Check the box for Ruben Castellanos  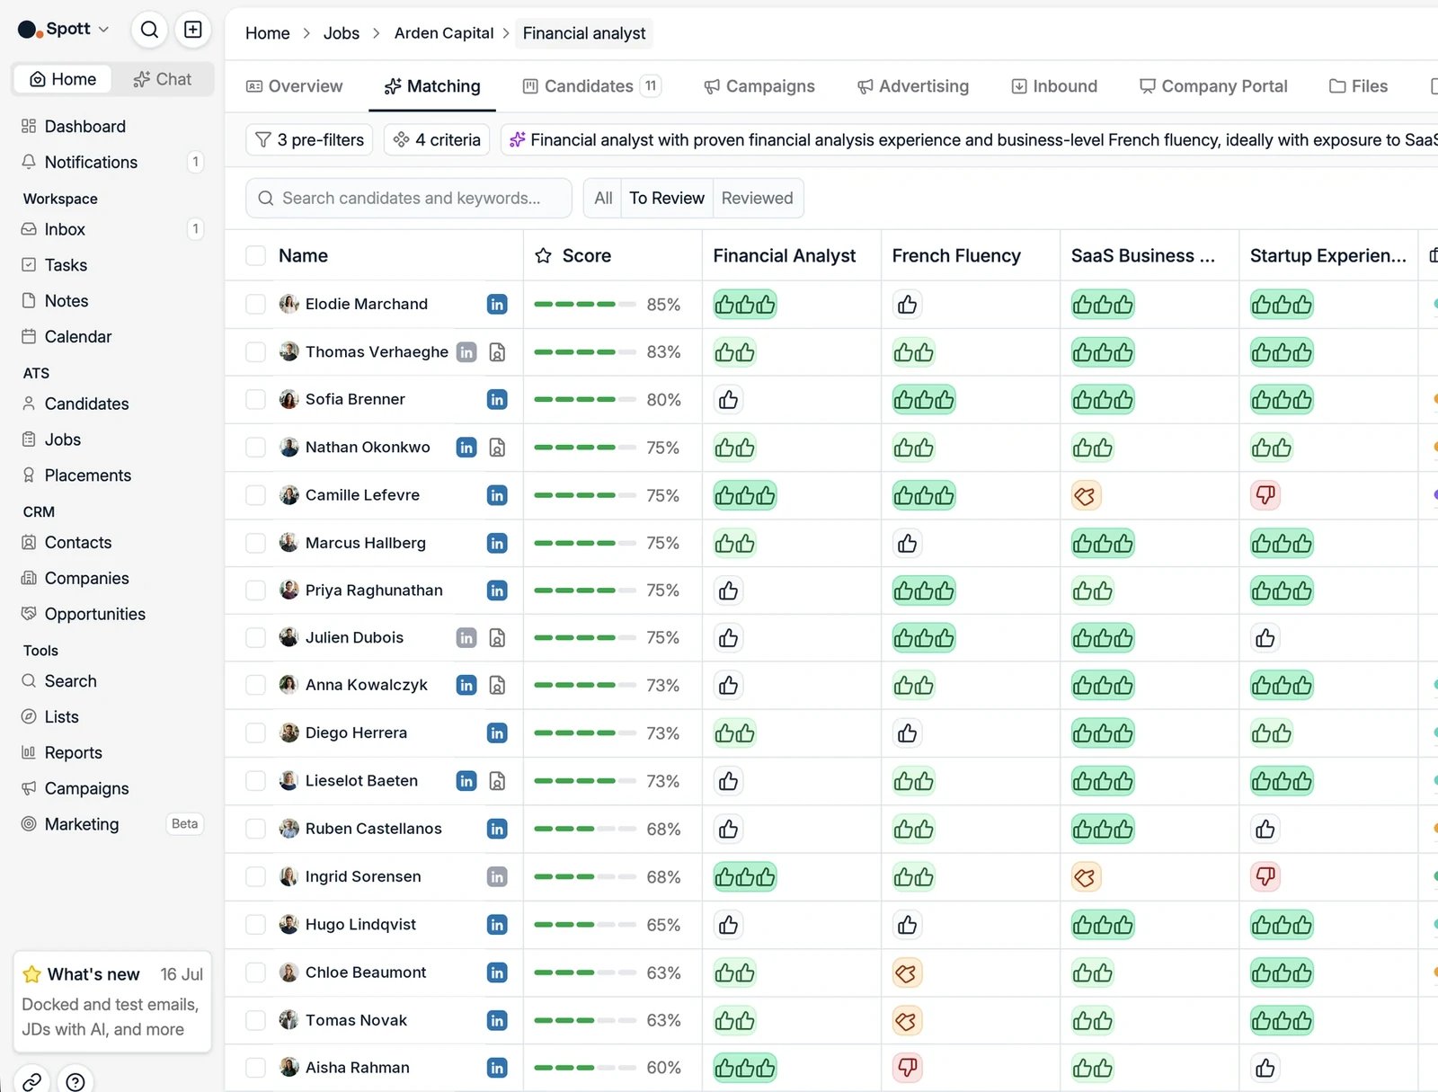pyautogui.click(x=256, y=829)
